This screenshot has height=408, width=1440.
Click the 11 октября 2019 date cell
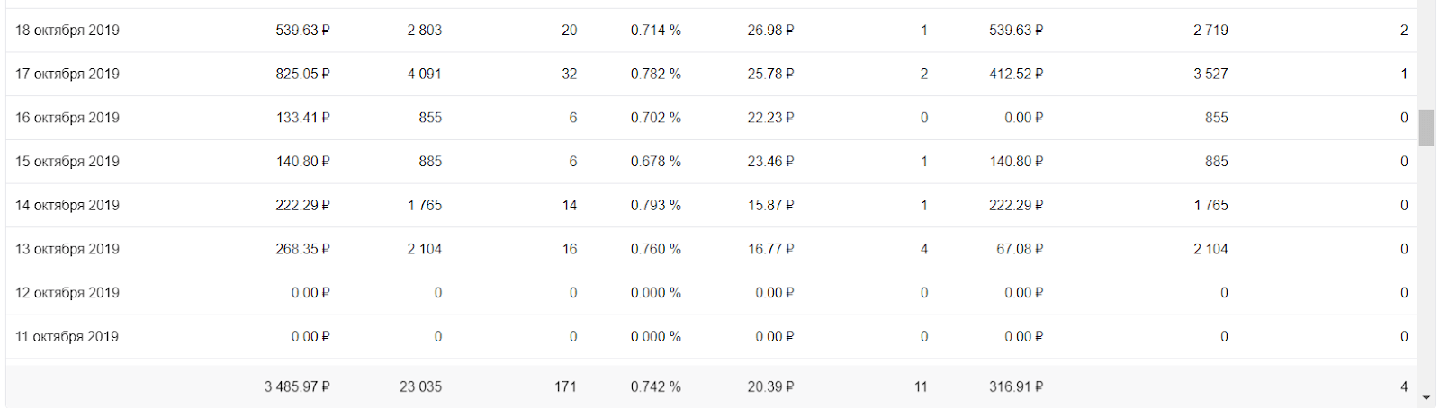(67, 337)
